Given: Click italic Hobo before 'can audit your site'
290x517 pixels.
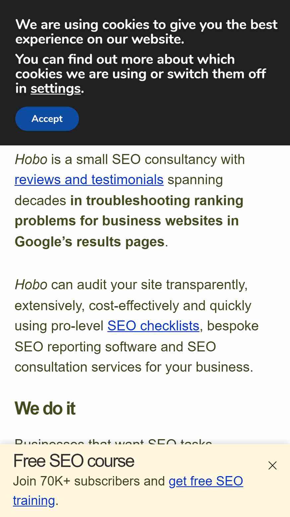Looking at the screenshot, I should [x=31, y=285].
